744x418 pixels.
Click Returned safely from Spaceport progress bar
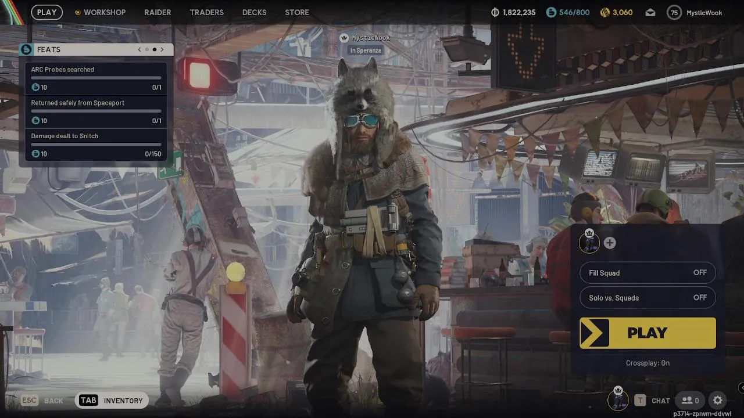pyautogui.click(x=96, y=111)
